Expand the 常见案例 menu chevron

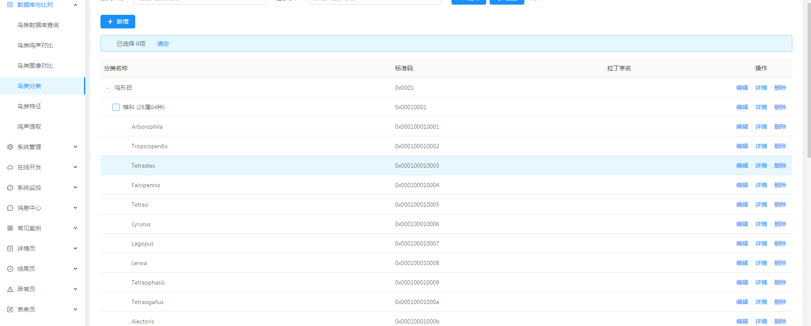75,228
